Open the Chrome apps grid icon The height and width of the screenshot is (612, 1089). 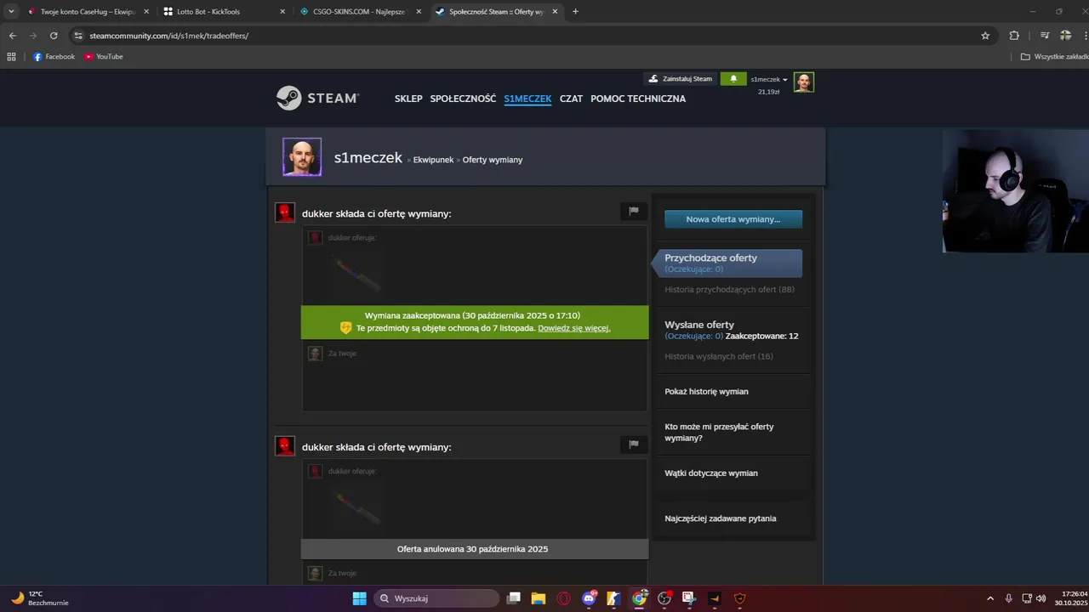tap(11, 57)
